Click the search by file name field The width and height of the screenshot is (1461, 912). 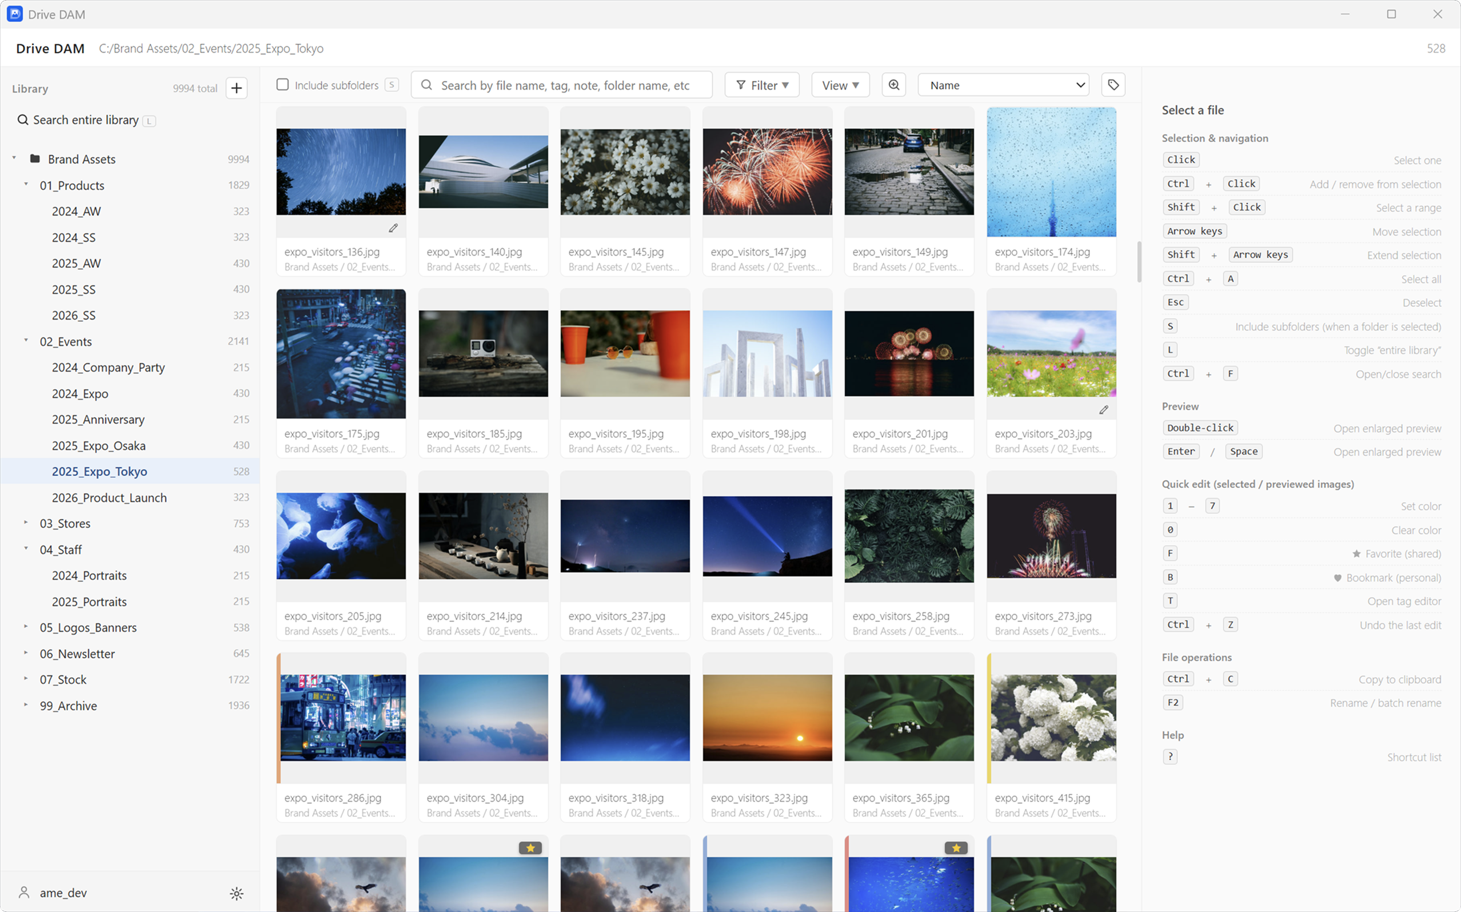click(x=561, y=85)
